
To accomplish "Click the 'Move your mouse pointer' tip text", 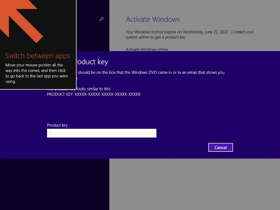I will (x=37, y=73).
